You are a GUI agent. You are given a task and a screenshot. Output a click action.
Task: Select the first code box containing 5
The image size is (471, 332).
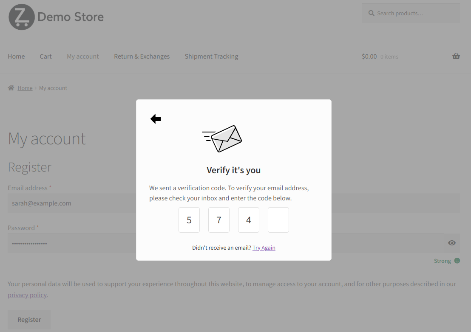[x=189, y=220]
